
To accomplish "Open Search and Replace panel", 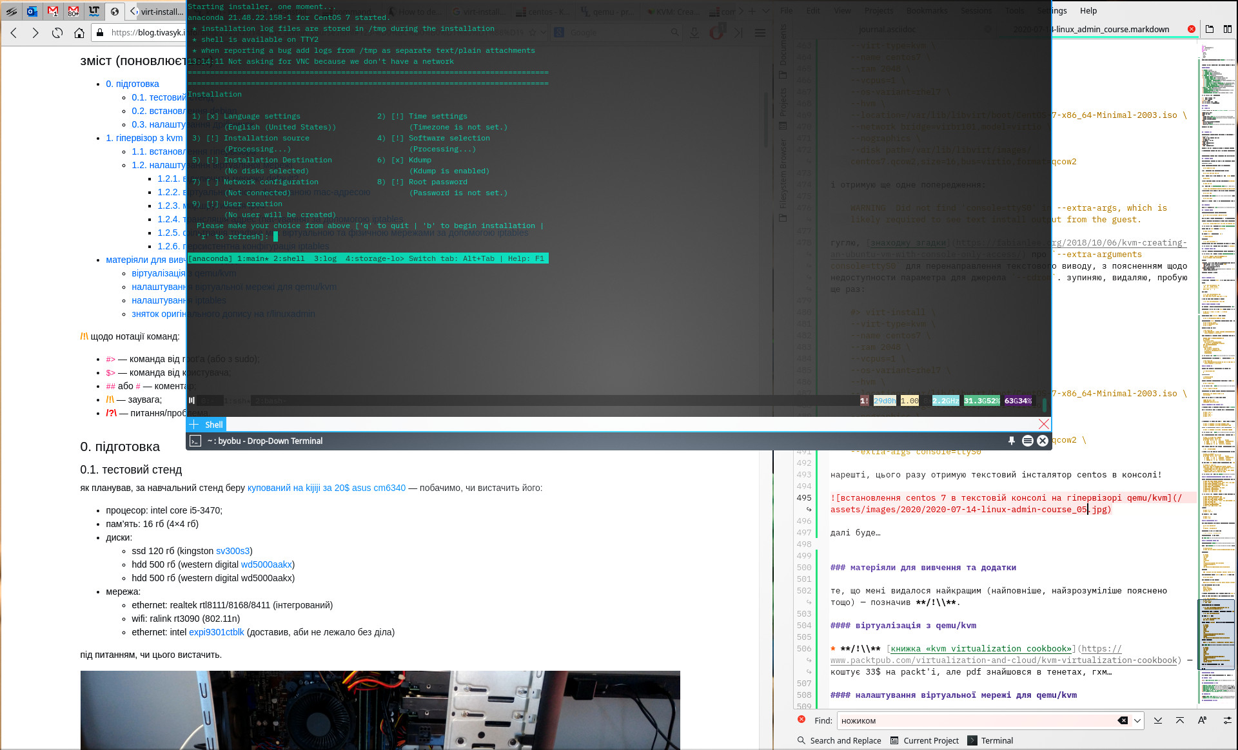I will coord(839,740).
